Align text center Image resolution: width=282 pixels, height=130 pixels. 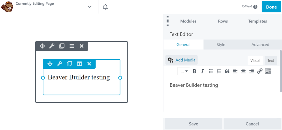(x=243, y=71)
